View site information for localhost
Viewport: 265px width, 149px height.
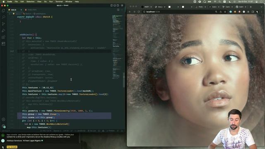pyautogui.click(x=144, y=12)
